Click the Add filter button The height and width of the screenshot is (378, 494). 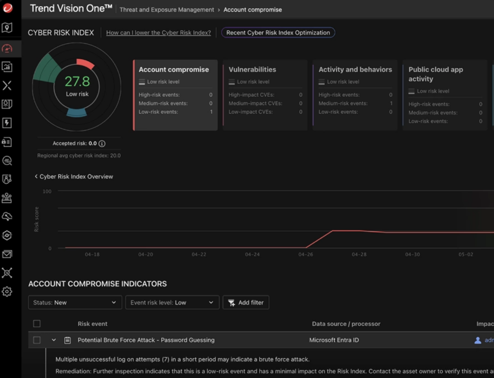point(246,302)
